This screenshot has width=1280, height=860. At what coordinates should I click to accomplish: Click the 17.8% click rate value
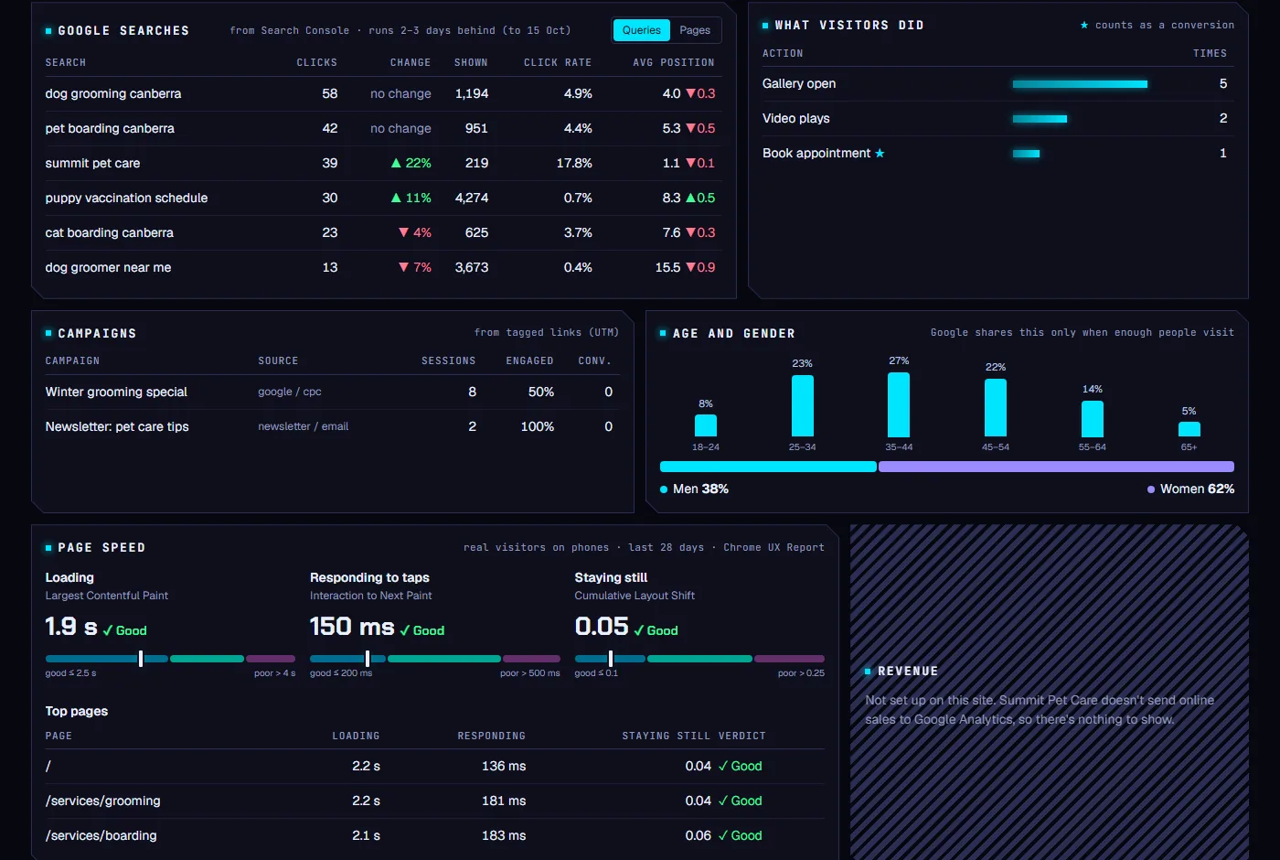574,163
